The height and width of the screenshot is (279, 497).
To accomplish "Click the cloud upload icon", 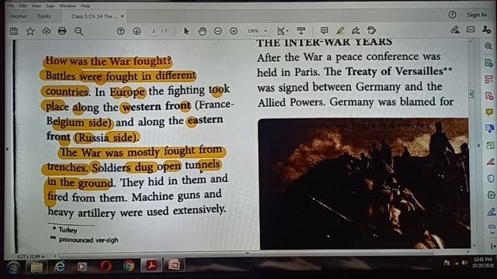I will 47,31.
